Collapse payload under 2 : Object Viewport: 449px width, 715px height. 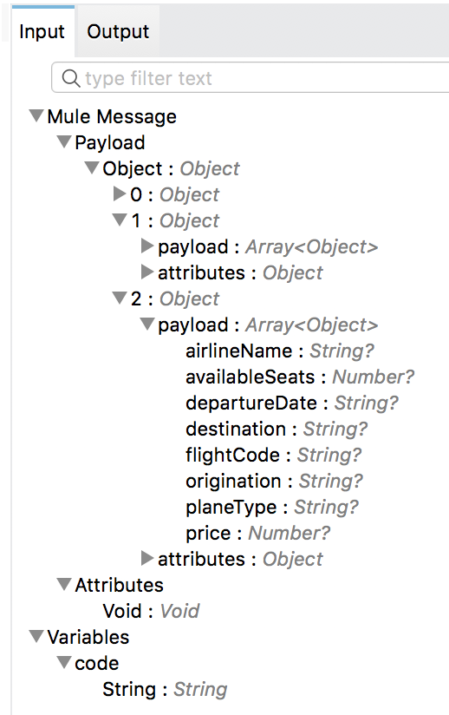[x=147, y=325]
